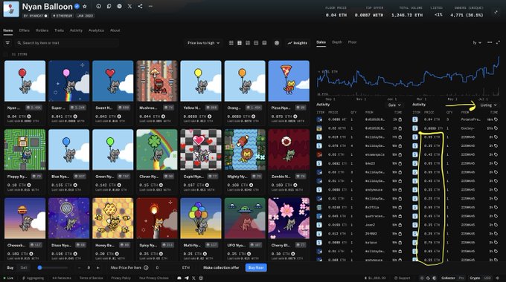
Task: Open the collection info circle icon
Action: tap(99, 6)
